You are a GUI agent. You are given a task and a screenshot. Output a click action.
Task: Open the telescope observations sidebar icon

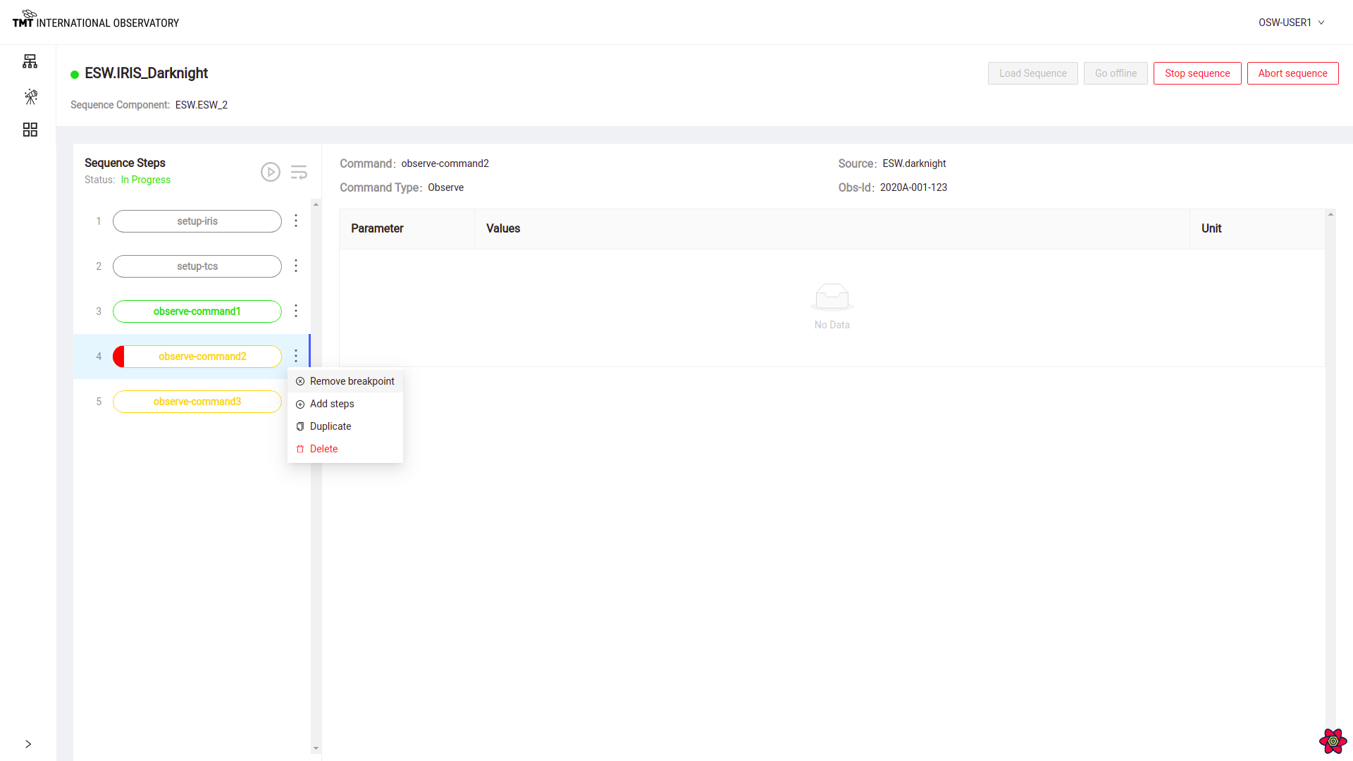tap(30, 97)
